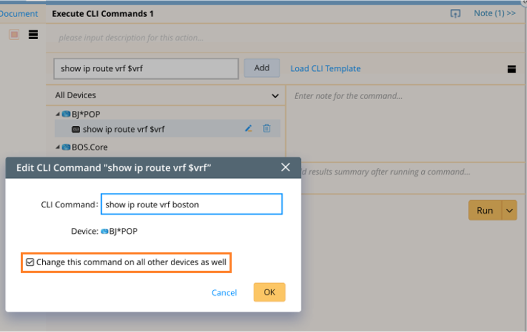Click the screen-share icon beside Note
Viewport: 527px width, 332px height.
point(455,13)
